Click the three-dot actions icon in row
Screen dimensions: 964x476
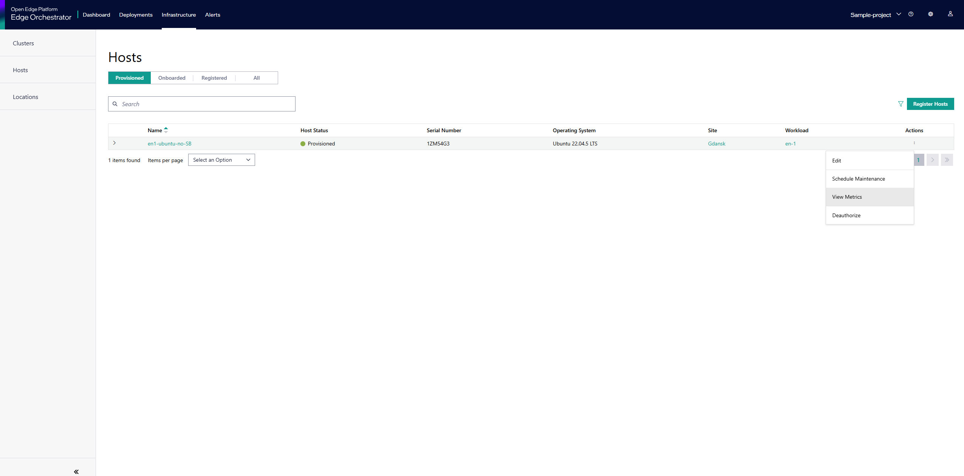tap(914, 143)
